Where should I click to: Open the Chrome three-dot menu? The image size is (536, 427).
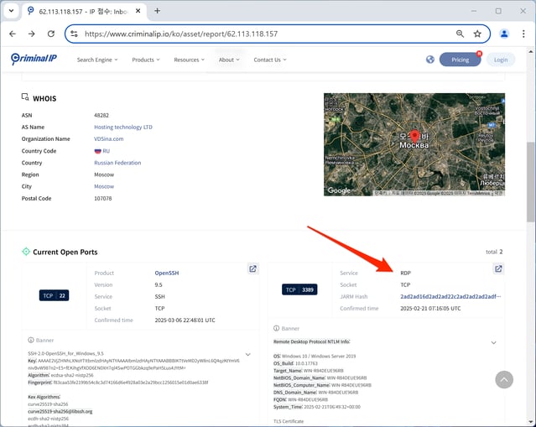click(523, 34)
